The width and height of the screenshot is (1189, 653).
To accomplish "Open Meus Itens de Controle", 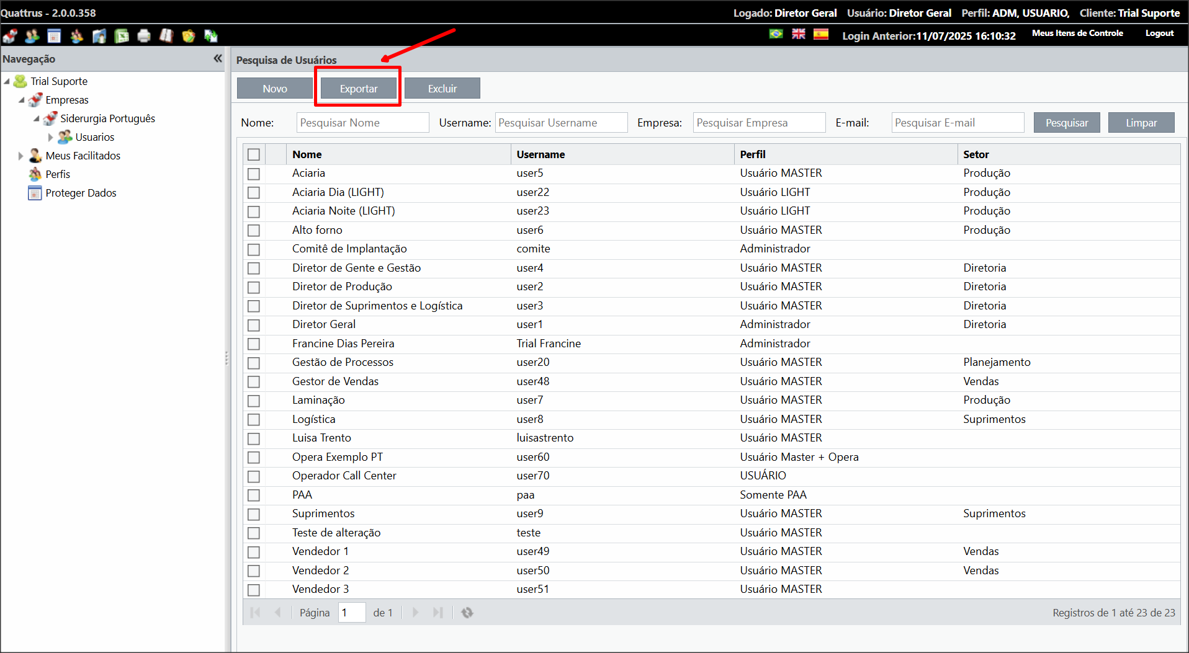I will (1077, 33).
